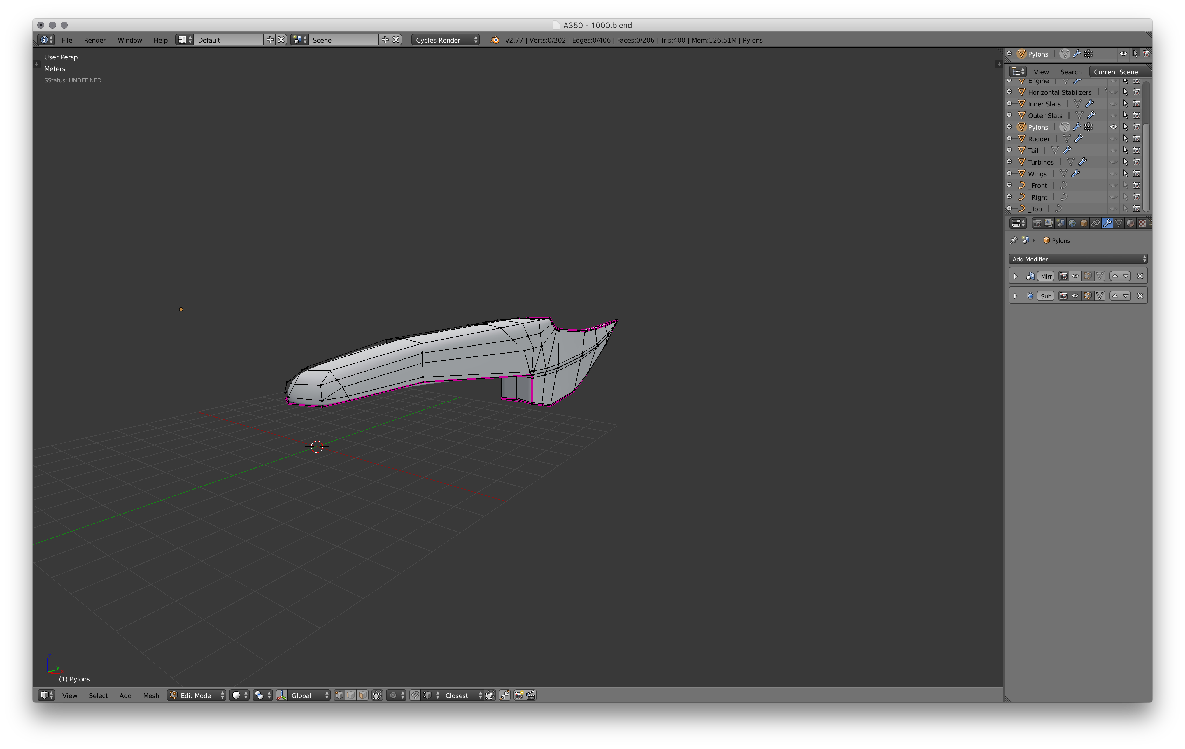Open the Object properties cube tab
Image resolution: width=1185 pixels, height=749 pixels.
(1084, 223)
